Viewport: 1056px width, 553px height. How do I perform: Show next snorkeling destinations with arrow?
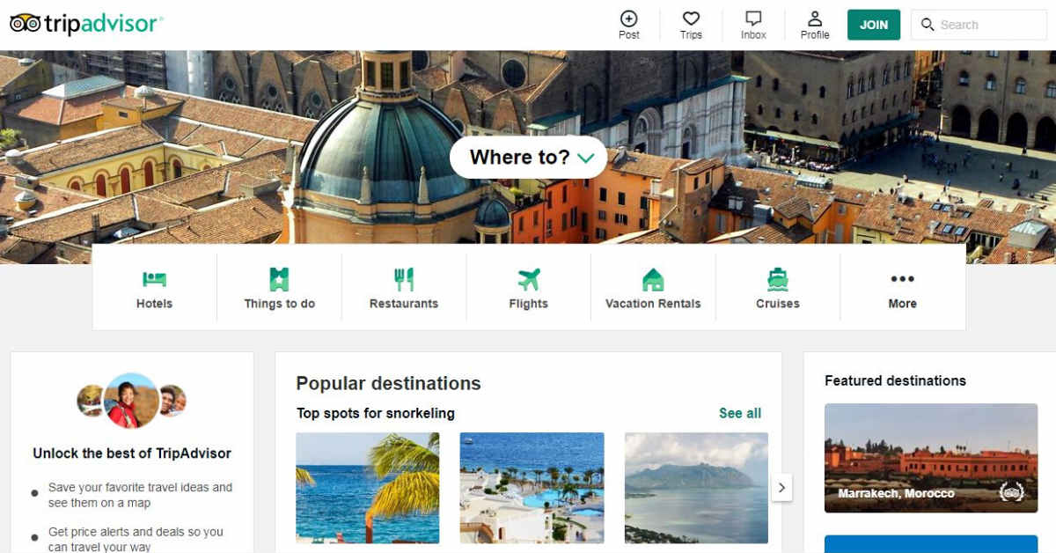[x=781, y=487]
